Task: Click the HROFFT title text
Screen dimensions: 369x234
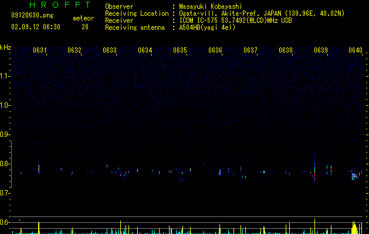Action: click(x=60, y=5)
